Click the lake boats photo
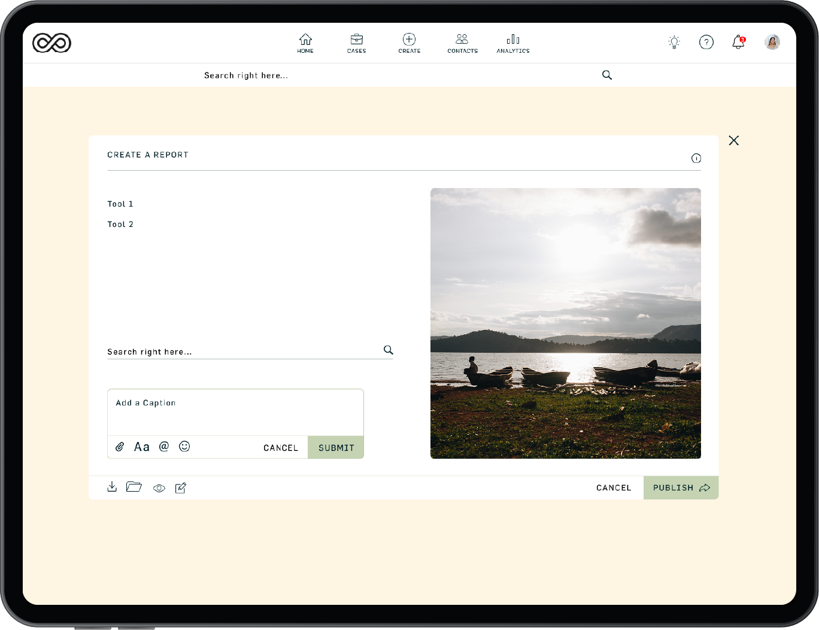The width and height of the screenshot is (819, 630). pyautogui.click(x=566, y=323)
